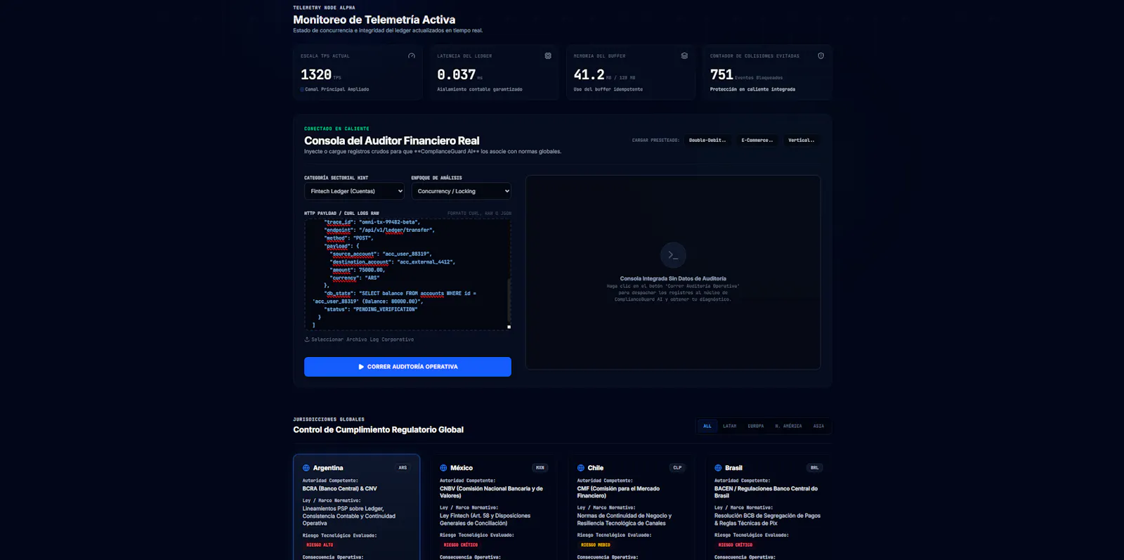Load the Vertical preset

[802, 141]
